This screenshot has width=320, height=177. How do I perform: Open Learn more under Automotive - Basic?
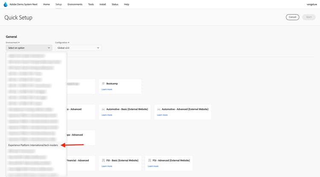pyautogui.click(x=107, y=115)
